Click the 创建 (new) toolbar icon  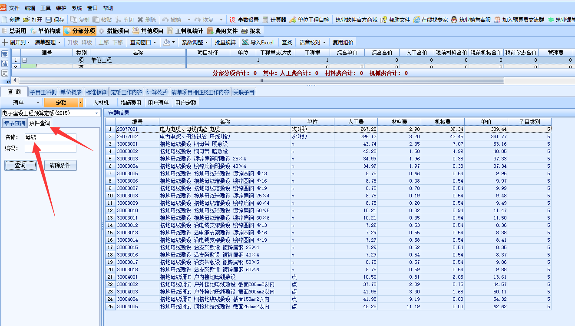coord(5,20)
